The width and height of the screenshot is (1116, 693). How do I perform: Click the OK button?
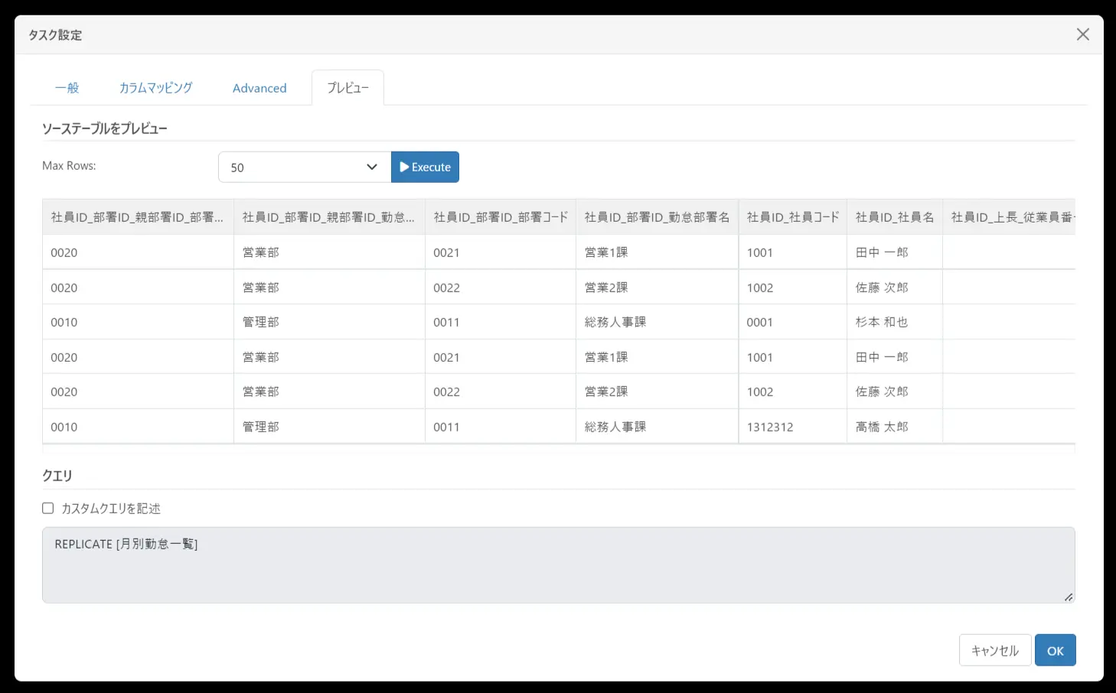1056,650
